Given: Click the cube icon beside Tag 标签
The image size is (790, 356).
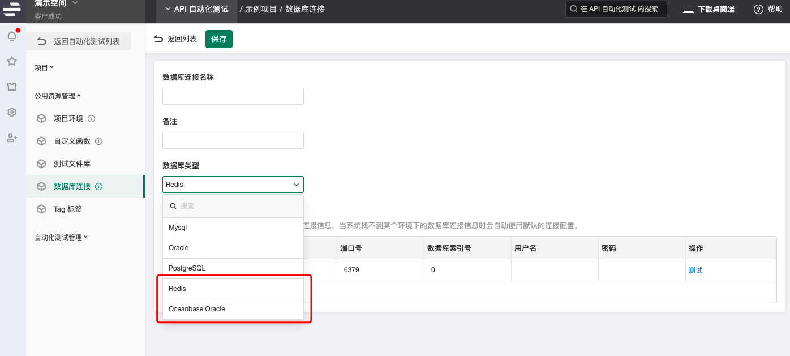Looking at the screenshot, I should [41, 209].
